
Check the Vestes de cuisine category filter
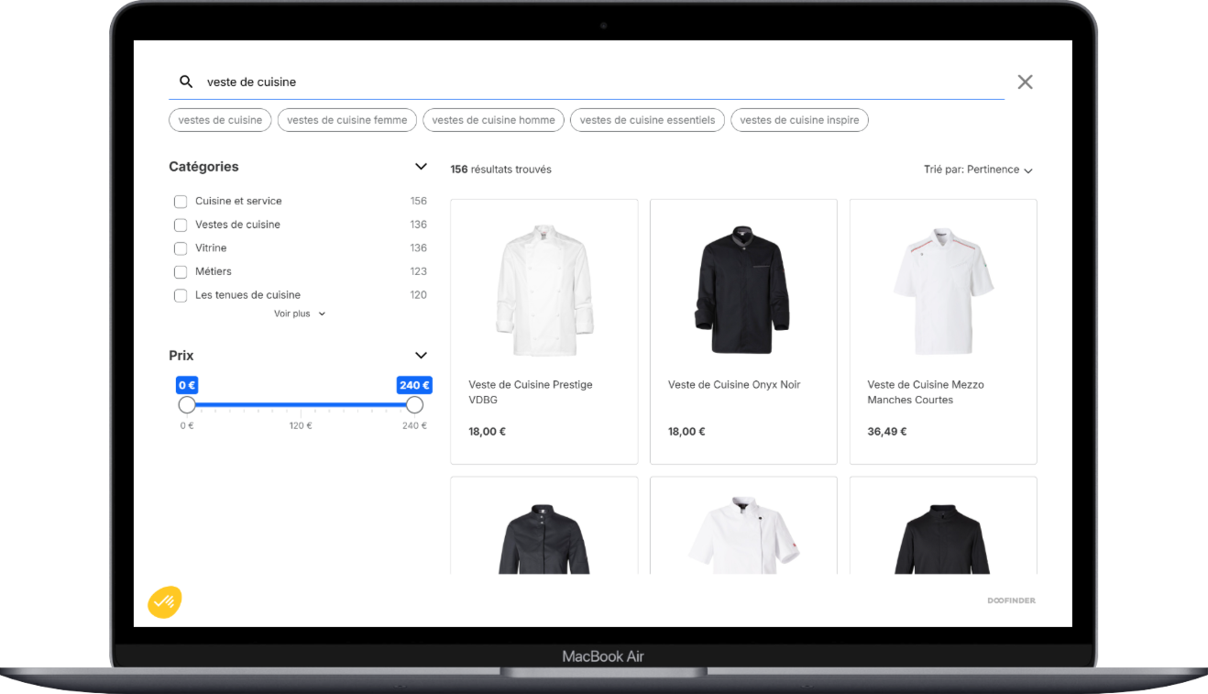pos(181,225)
